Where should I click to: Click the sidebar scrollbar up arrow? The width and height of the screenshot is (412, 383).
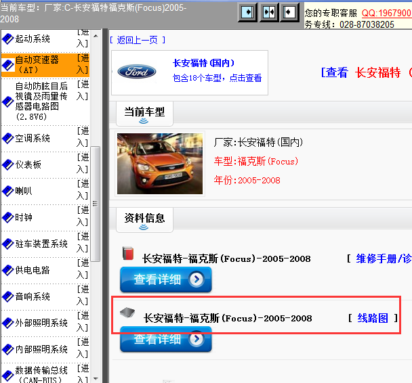96,36
